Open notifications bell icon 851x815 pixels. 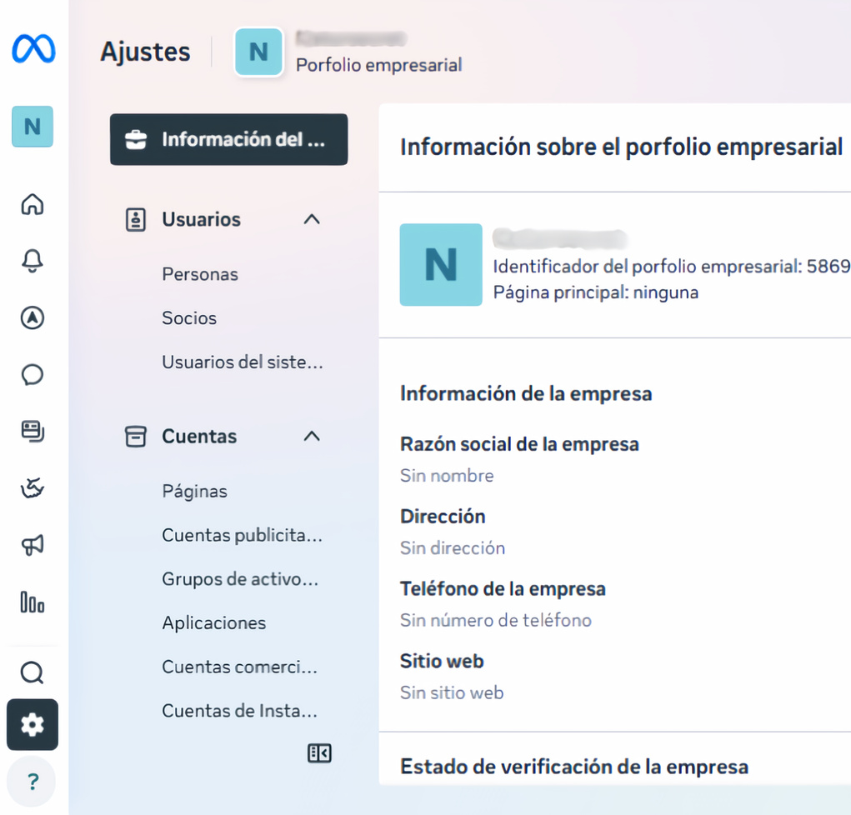pyautogui.click(x=33, y=261)
